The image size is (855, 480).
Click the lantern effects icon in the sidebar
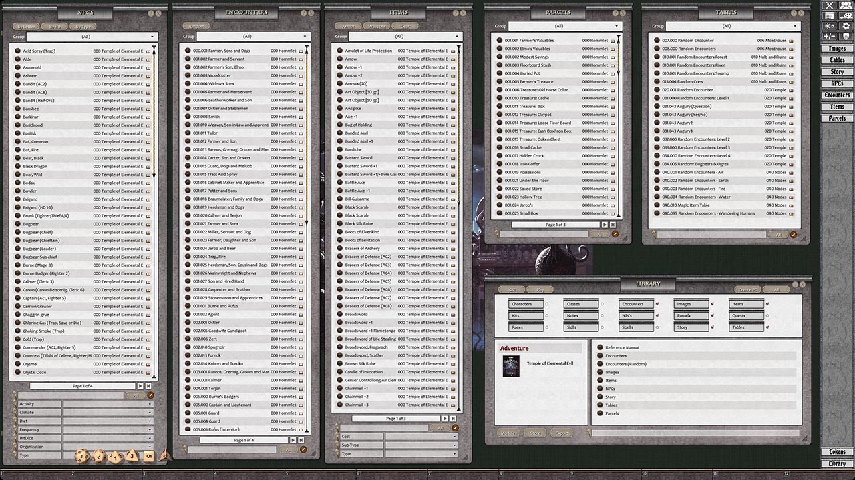[x=829, y=27]
